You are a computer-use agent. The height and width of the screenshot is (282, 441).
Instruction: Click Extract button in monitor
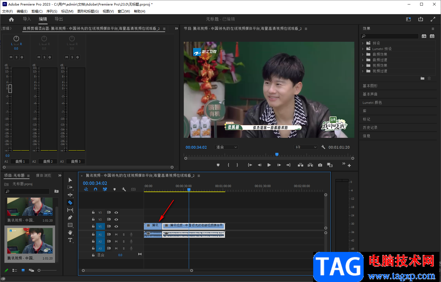[x=310, y=165]
